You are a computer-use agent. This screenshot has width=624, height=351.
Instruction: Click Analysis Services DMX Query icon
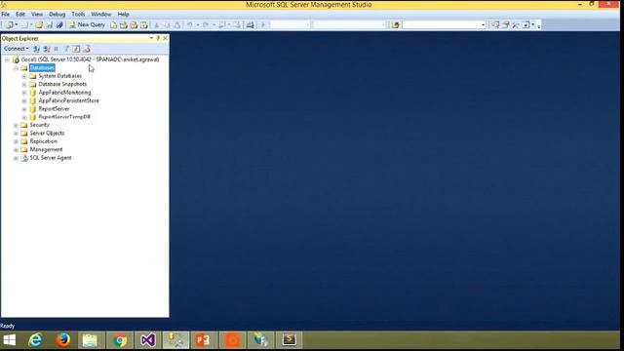pos(134,25)
